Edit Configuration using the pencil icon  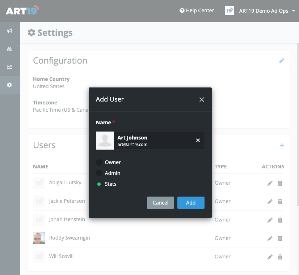tap(281, 61)
